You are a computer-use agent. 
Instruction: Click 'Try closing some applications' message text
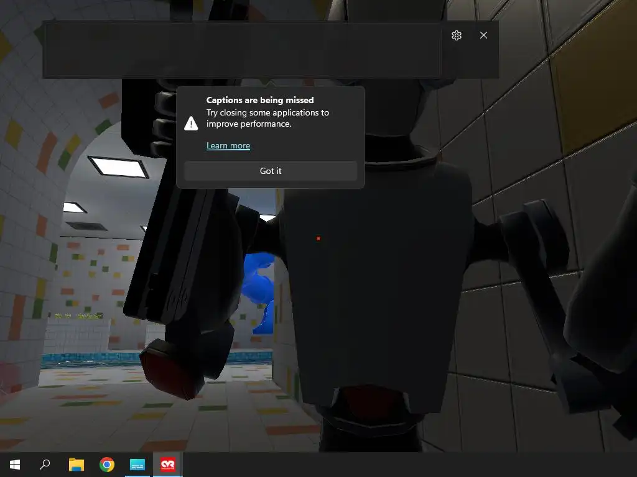[267, 118]
